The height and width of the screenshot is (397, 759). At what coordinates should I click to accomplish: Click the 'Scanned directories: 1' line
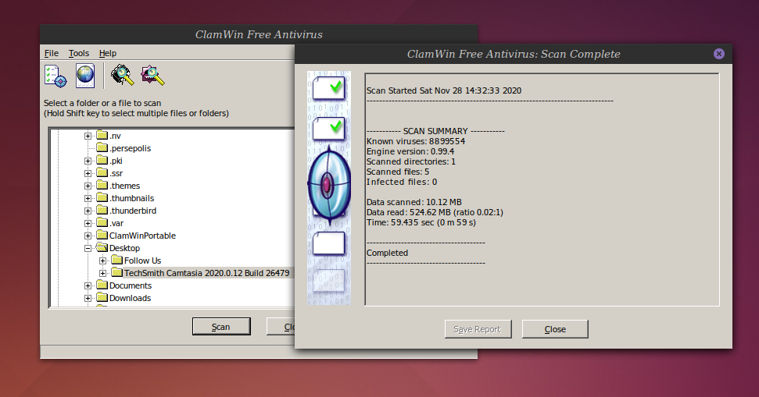click(411, 161)
